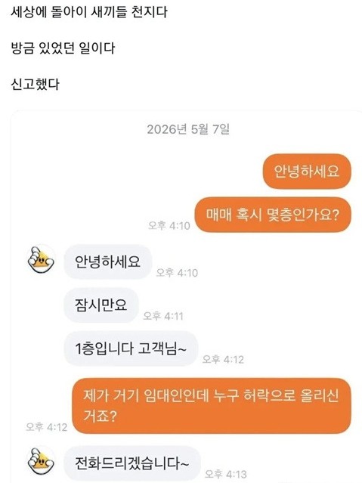This screenshot has height=483, width=362.
Task: Click the 잠시만요 message bubble
Action: click(101, 305)
